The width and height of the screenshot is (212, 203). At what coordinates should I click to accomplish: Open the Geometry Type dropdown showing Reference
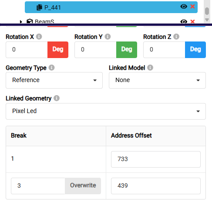click(x=54, y=80)
